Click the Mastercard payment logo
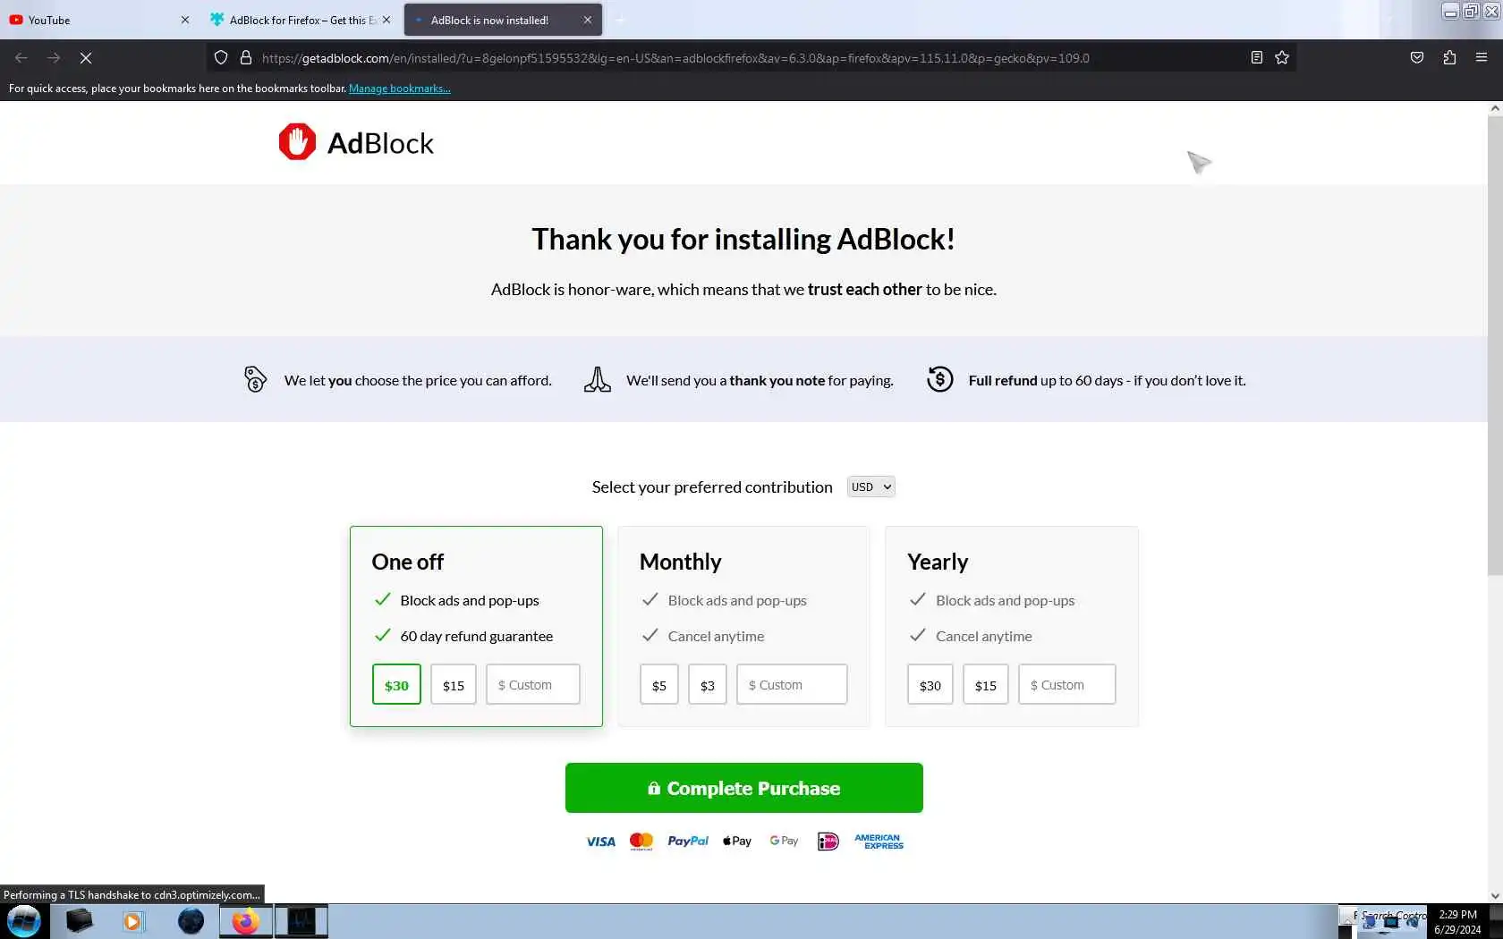Image resolution: width=1503 pixels, height=939 pixels. (x=641, y=842)
